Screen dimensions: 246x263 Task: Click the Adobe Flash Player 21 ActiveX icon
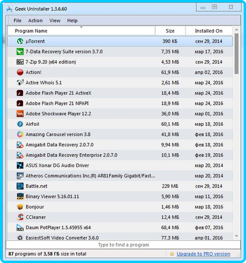click(20, 93)
